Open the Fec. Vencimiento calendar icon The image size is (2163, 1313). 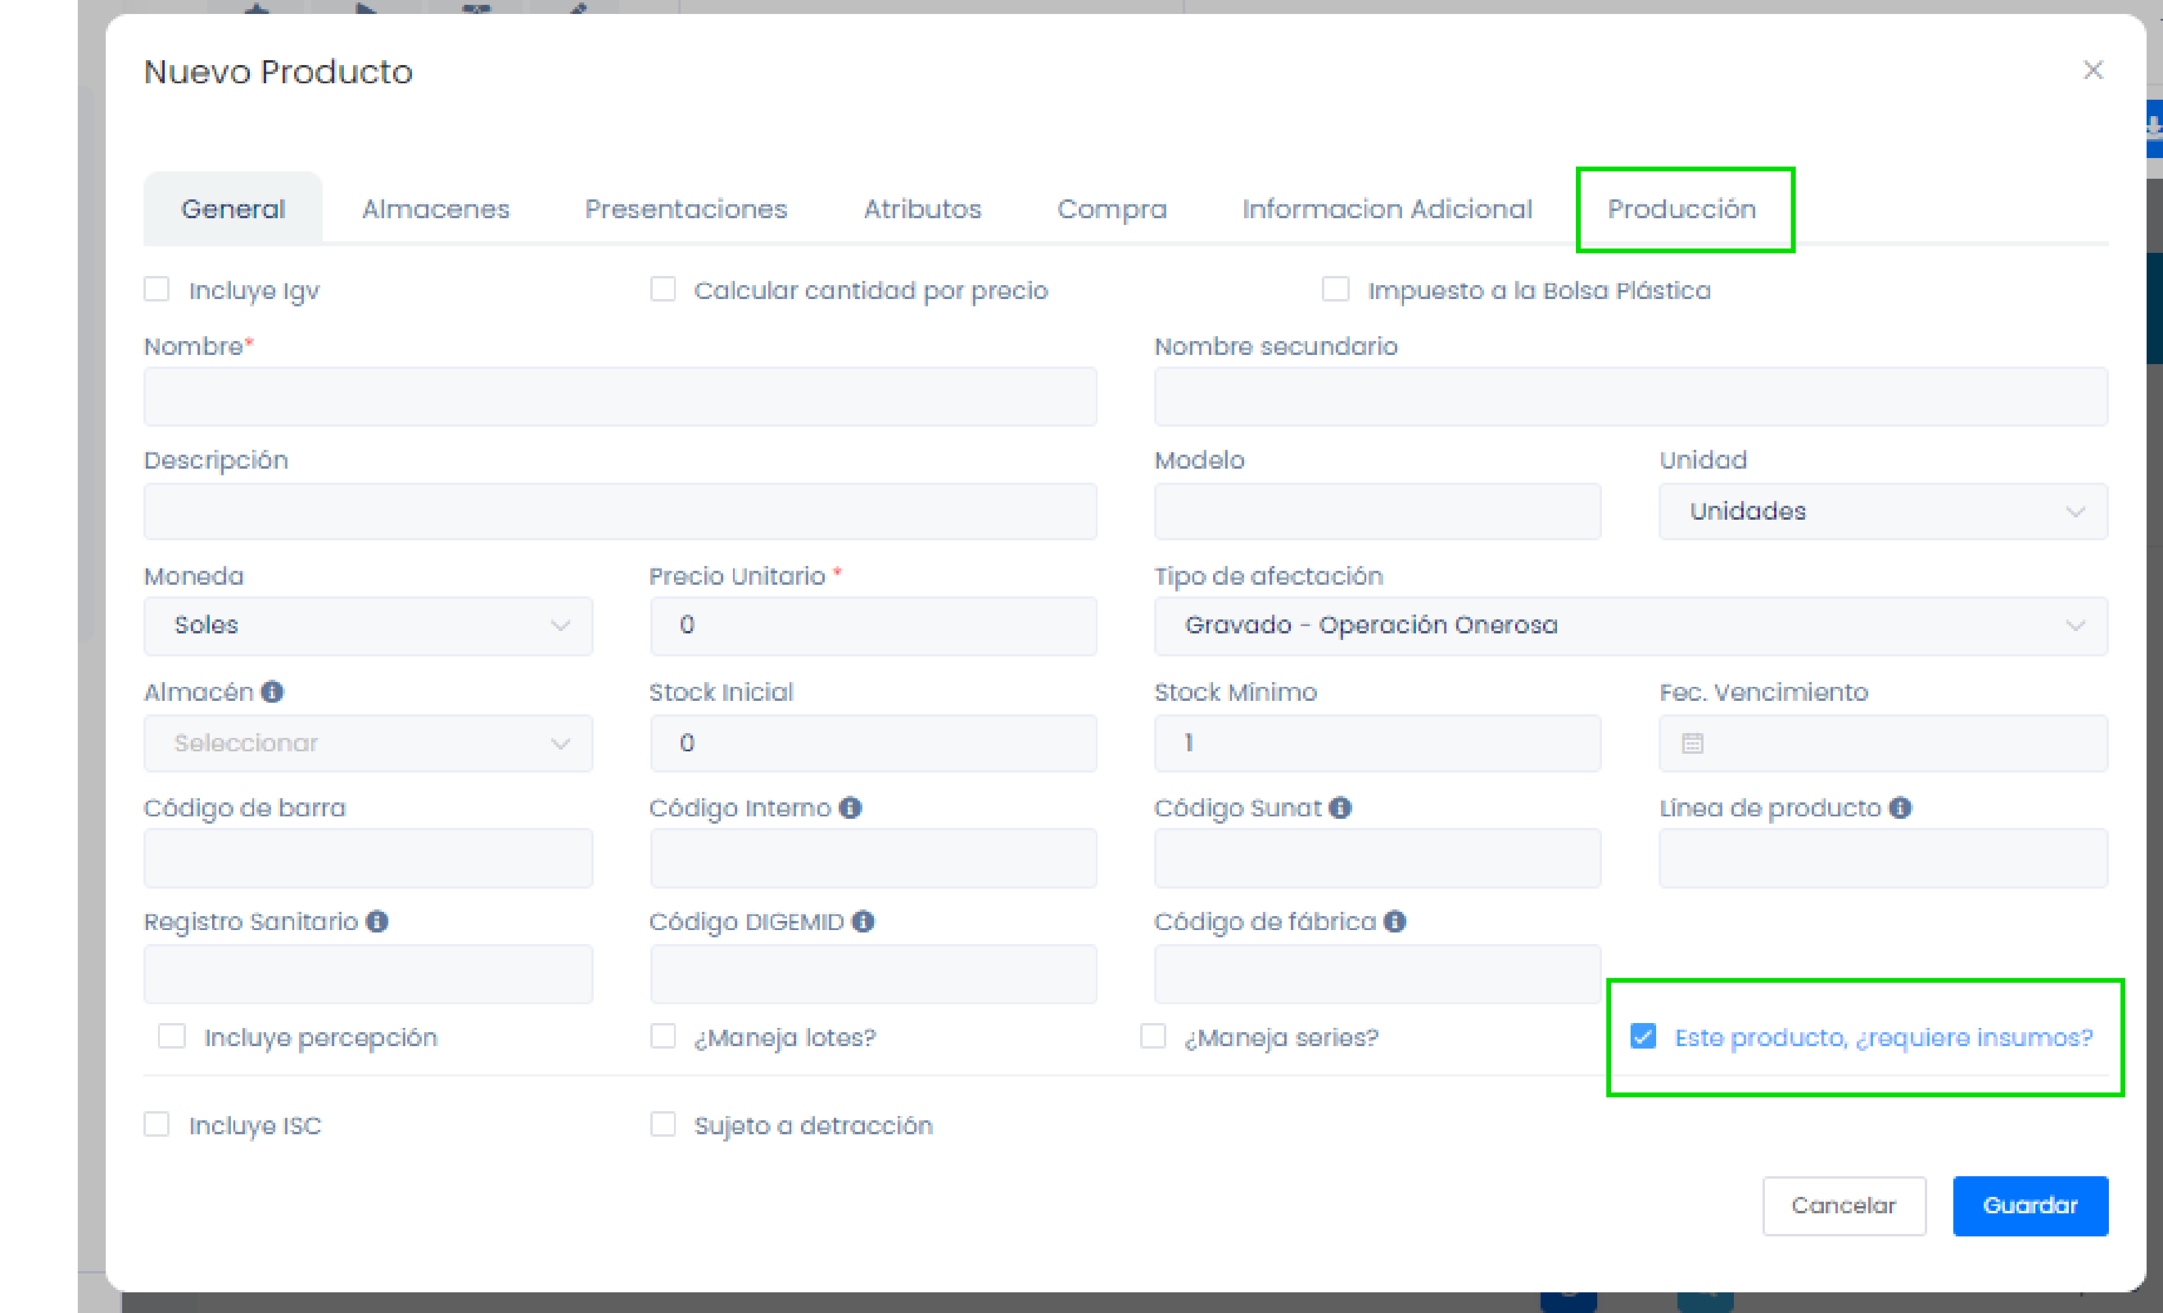pos(1693,743)
